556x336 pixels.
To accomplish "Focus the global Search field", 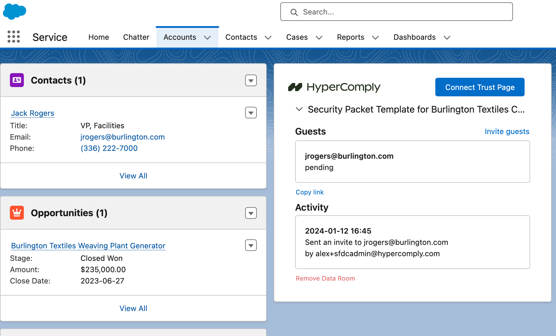I will click(396, 12).
